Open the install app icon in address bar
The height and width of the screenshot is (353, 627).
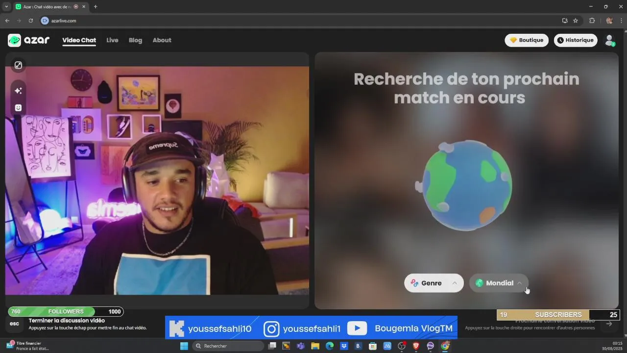[565, 21]
